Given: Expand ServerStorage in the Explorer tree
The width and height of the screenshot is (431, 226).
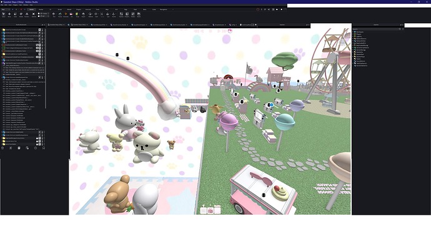Looking at the screenshot, I should tap(353, 50).
